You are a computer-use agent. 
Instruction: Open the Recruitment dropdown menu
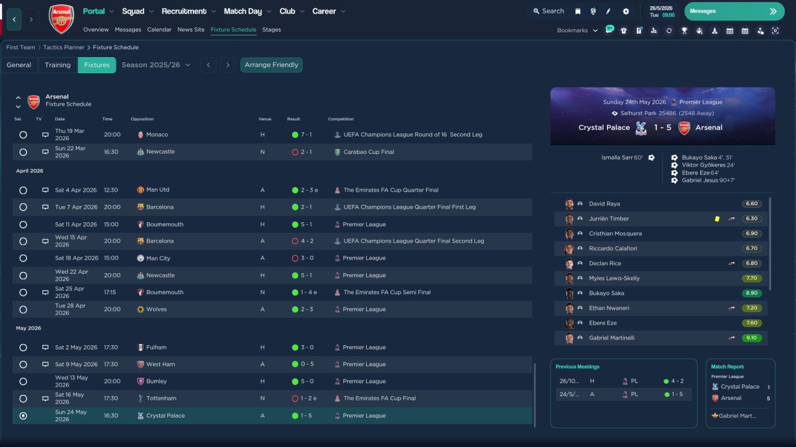pos(189,11)
